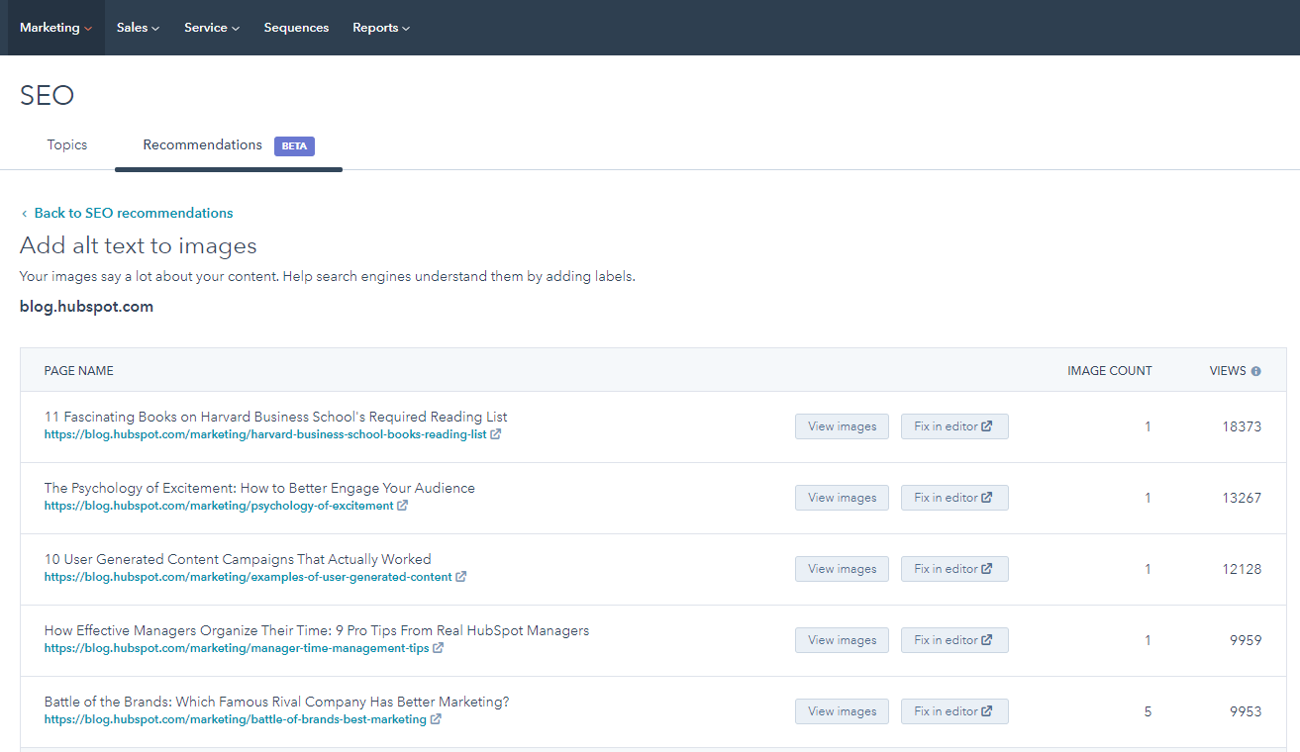Click the Views info icon in table header
Screen dimensions: 1300x752
coord(1255,371)
